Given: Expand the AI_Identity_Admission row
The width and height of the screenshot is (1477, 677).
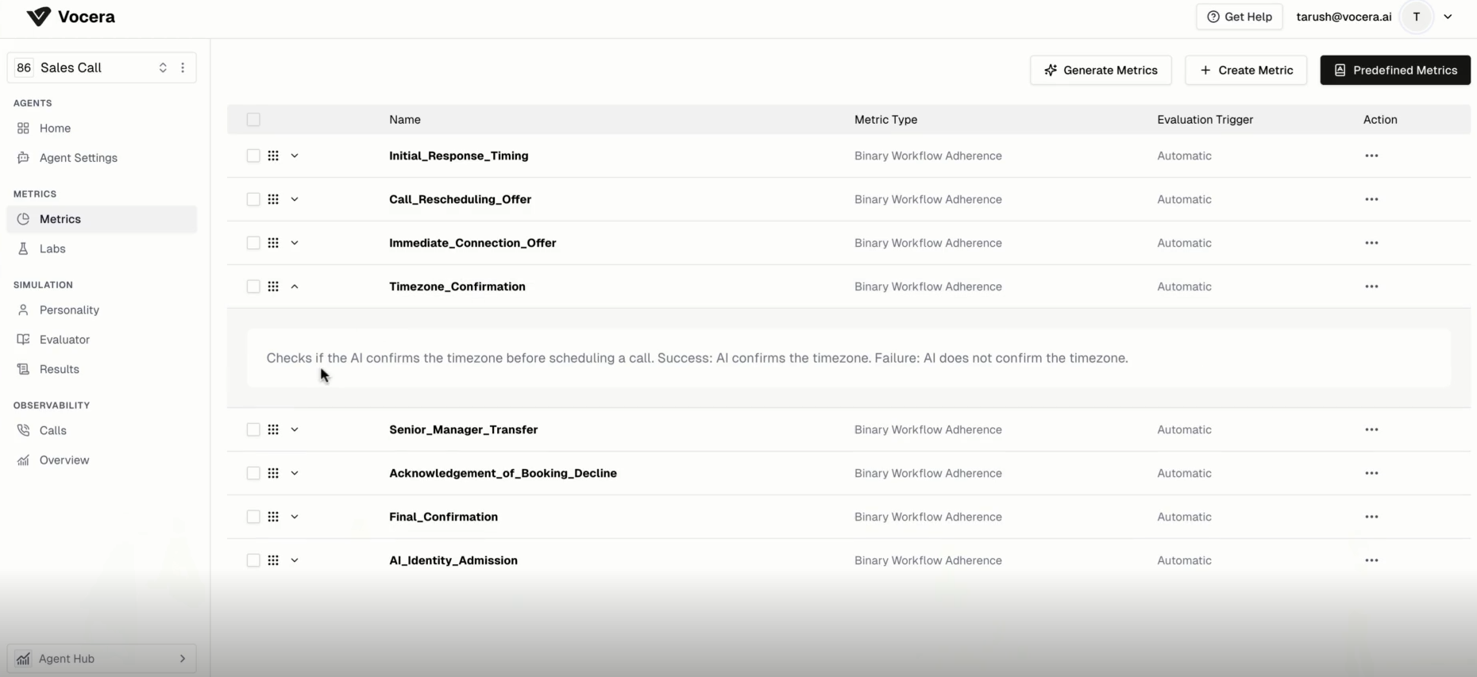Looking at the screenshot, I should coord(295,560).
